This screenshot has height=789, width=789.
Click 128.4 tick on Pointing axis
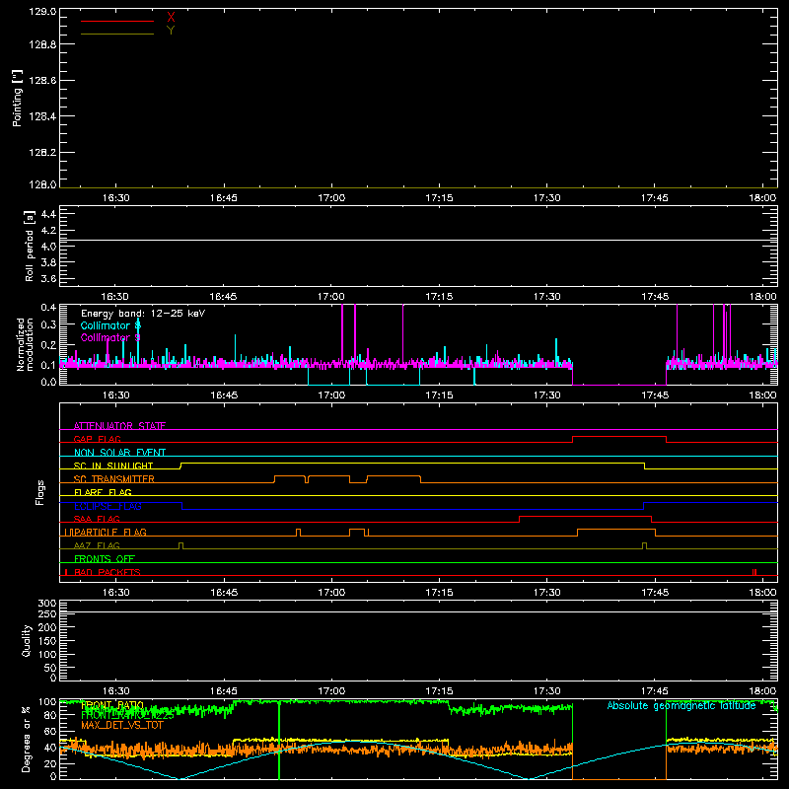click(42, 116)
